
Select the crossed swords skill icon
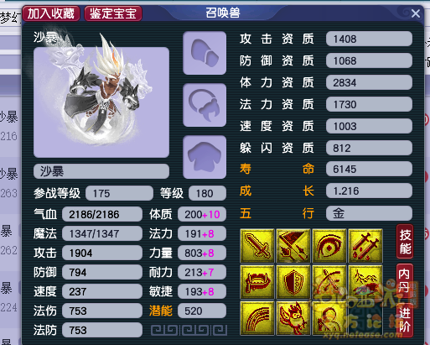(x=365, y=246)
